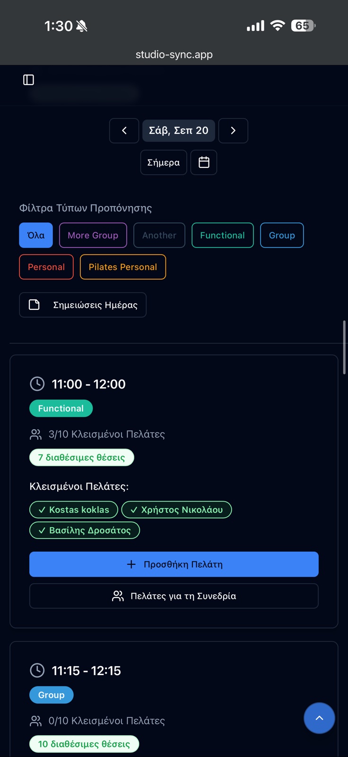Open the calendar date picker icon
The height and width of the screenshot is (757, 348).
point(204,162)
